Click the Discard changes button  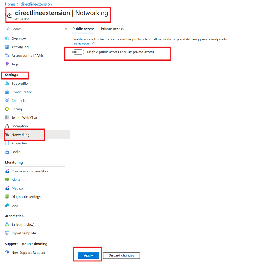point(121,256)
